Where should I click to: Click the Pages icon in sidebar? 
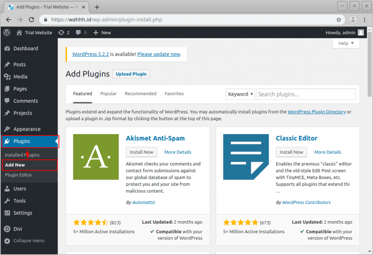(7, 89)
